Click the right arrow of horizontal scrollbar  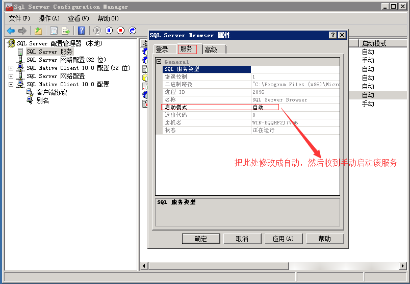click(403, 266)
